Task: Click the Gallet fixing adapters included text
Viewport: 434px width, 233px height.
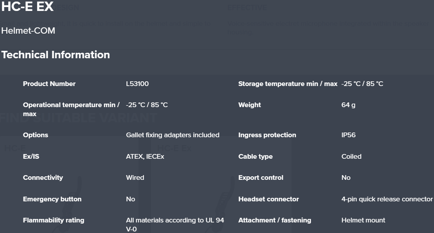Action: click(x=173, y=135)
